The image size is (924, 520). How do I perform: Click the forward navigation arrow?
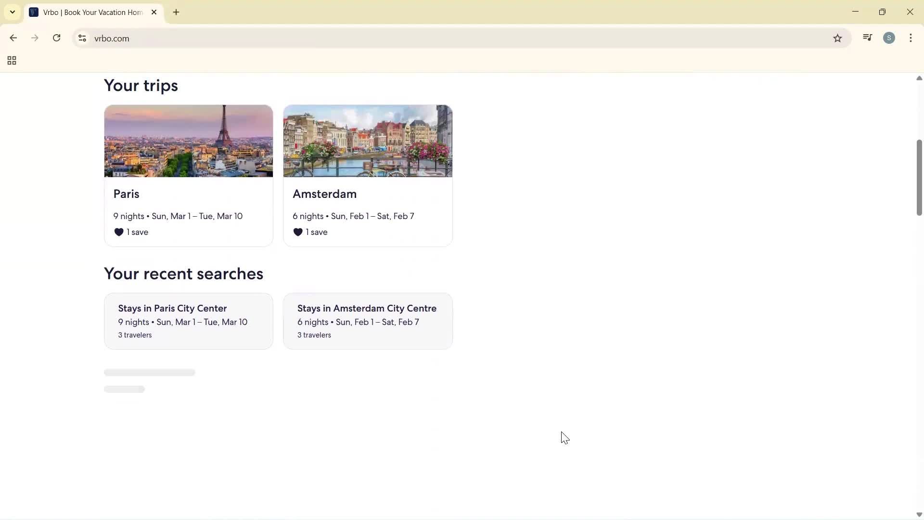pyautogui.click(x=35, y=38)
